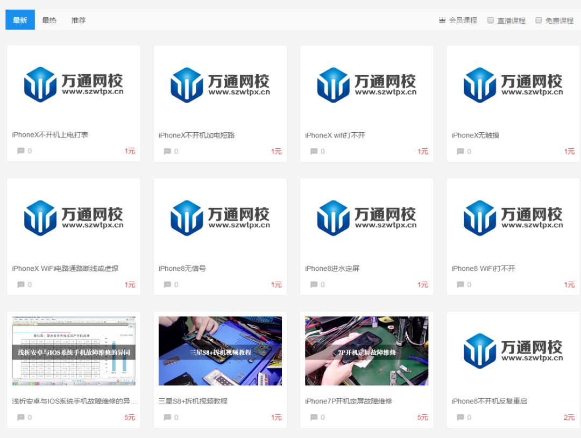Open the 7P开机定屏故障维修 video thumbnail

(367, 351)
